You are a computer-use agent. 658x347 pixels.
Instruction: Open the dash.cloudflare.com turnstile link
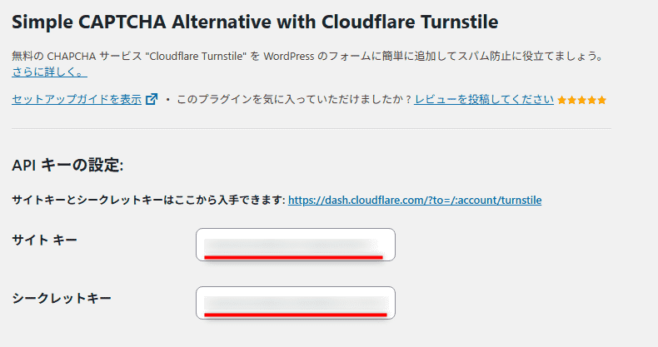(415, 201)
